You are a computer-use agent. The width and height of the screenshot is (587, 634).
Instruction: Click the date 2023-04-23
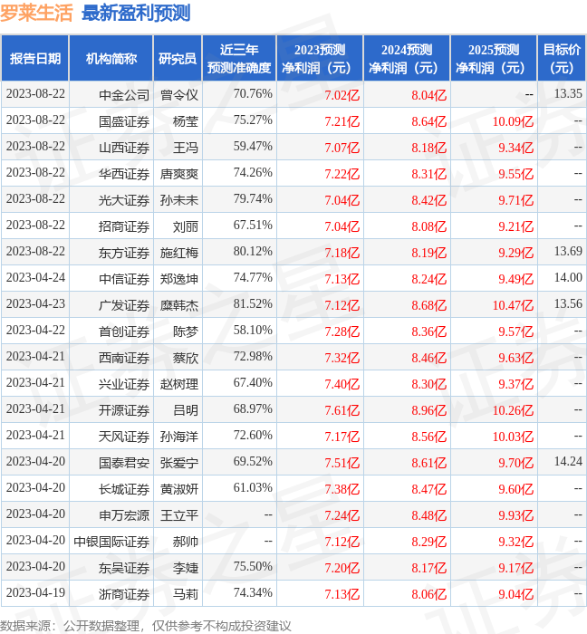coord(35,304)
